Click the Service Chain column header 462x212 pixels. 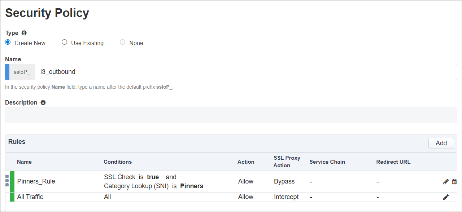click(x=327, y=162)
